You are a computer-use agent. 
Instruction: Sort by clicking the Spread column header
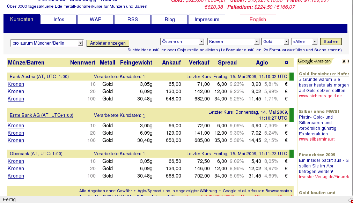pos(227,63)
